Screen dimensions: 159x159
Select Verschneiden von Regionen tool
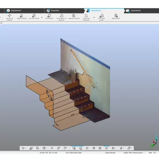62,17
